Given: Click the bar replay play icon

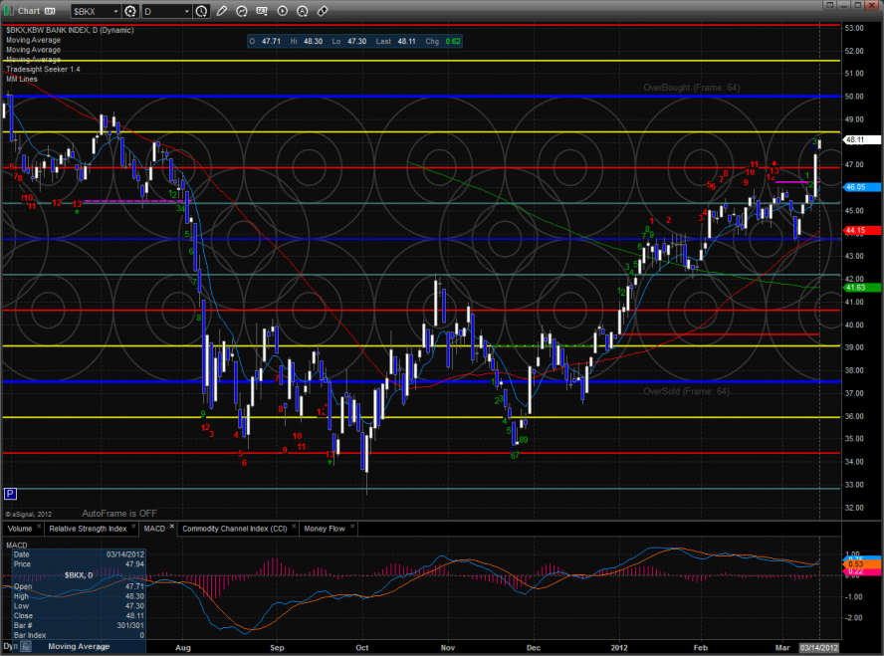Looking at the screenshot, I should pyautogui.click(x=282, y=12).
